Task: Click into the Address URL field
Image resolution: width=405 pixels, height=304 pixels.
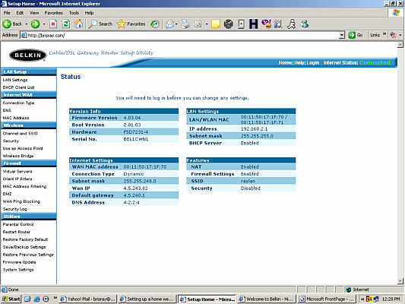Action: 180,35
